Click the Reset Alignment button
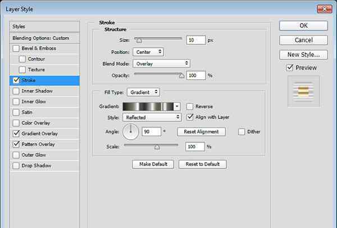Viewport: 337px width, 228px height. tap(201, 131)
